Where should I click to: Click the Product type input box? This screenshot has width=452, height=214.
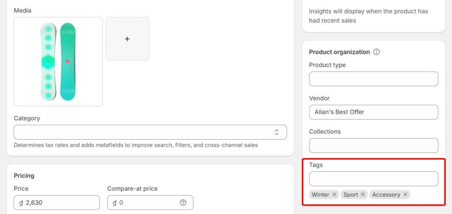[x=373, y=79]
